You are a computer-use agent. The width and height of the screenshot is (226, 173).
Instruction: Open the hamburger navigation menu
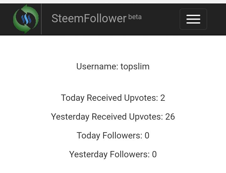[193, 19]
